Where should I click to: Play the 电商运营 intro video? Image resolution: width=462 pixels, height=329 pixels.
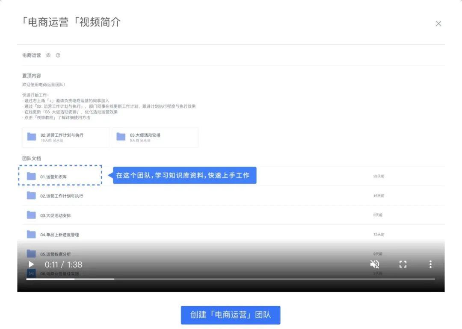pos(31,264)
